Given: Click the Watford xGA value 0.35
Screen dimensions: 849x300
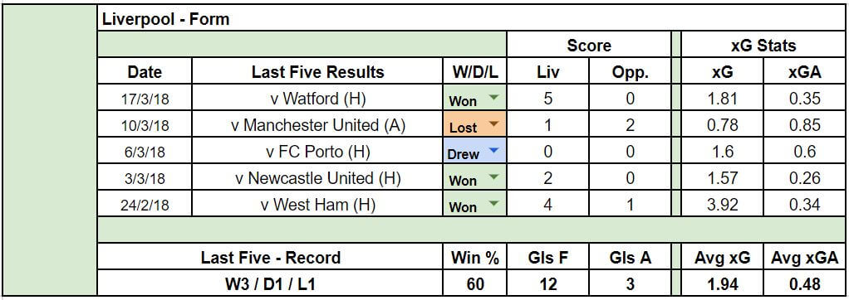Looking at the screenshot, I should point(805,99).
